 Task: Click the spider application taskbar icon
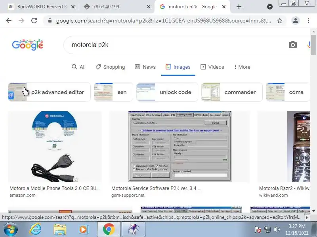coord(134,229)
